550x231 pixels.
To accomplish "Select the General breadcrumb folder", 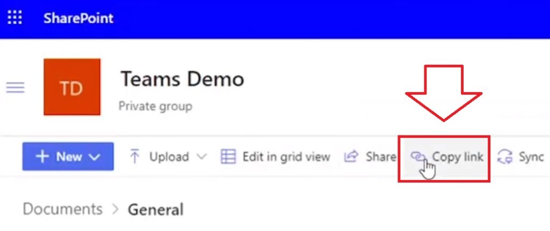I will click(x=155, y=210).
